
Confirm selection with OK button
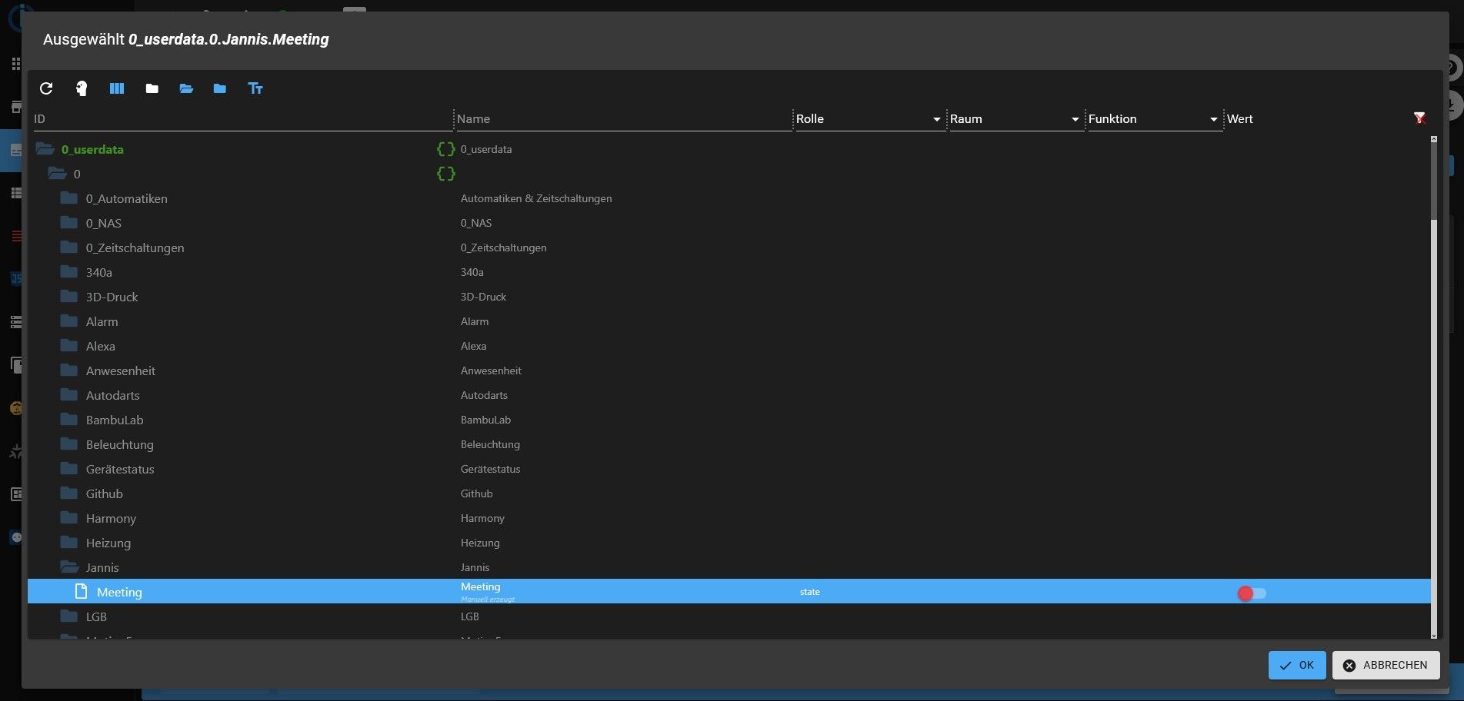1297,665
